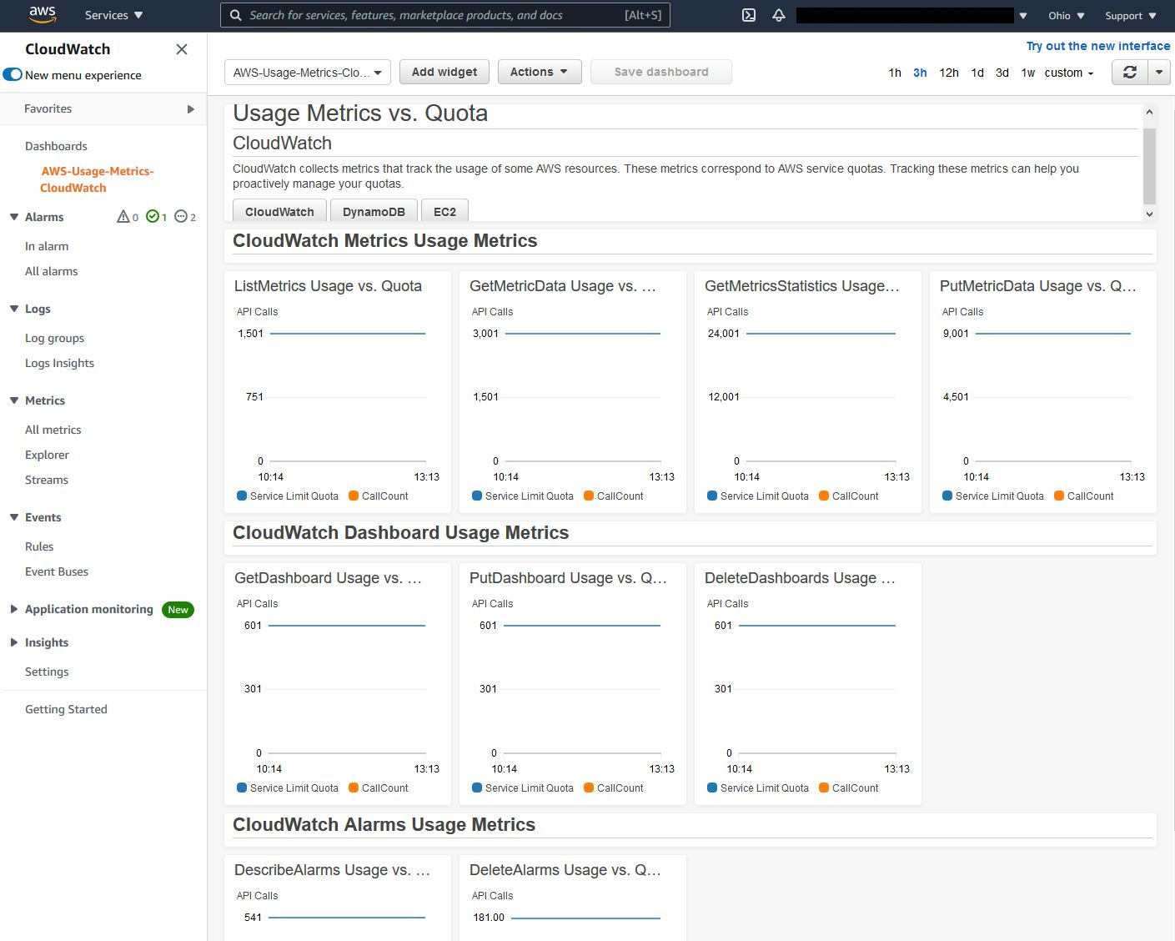Click the Add widget button
1175x941 pixels.
[x=444, y=72]
